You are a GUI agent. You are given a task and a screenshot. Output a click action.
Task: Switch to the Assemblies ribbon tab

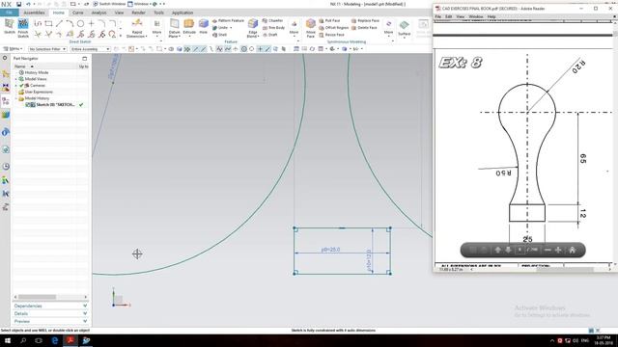point(35,13)
